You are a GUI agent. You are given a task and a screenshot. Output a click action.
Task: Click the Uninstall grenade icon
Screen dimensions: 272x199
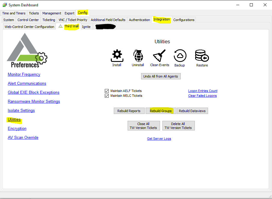tap(138, 56)
